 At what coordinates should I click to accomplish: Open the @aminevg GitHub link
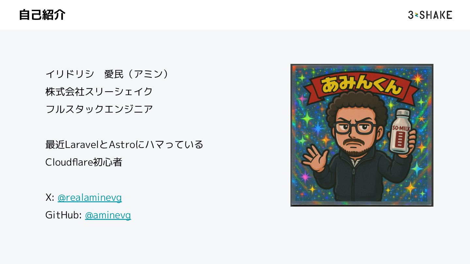click(108, 215)
